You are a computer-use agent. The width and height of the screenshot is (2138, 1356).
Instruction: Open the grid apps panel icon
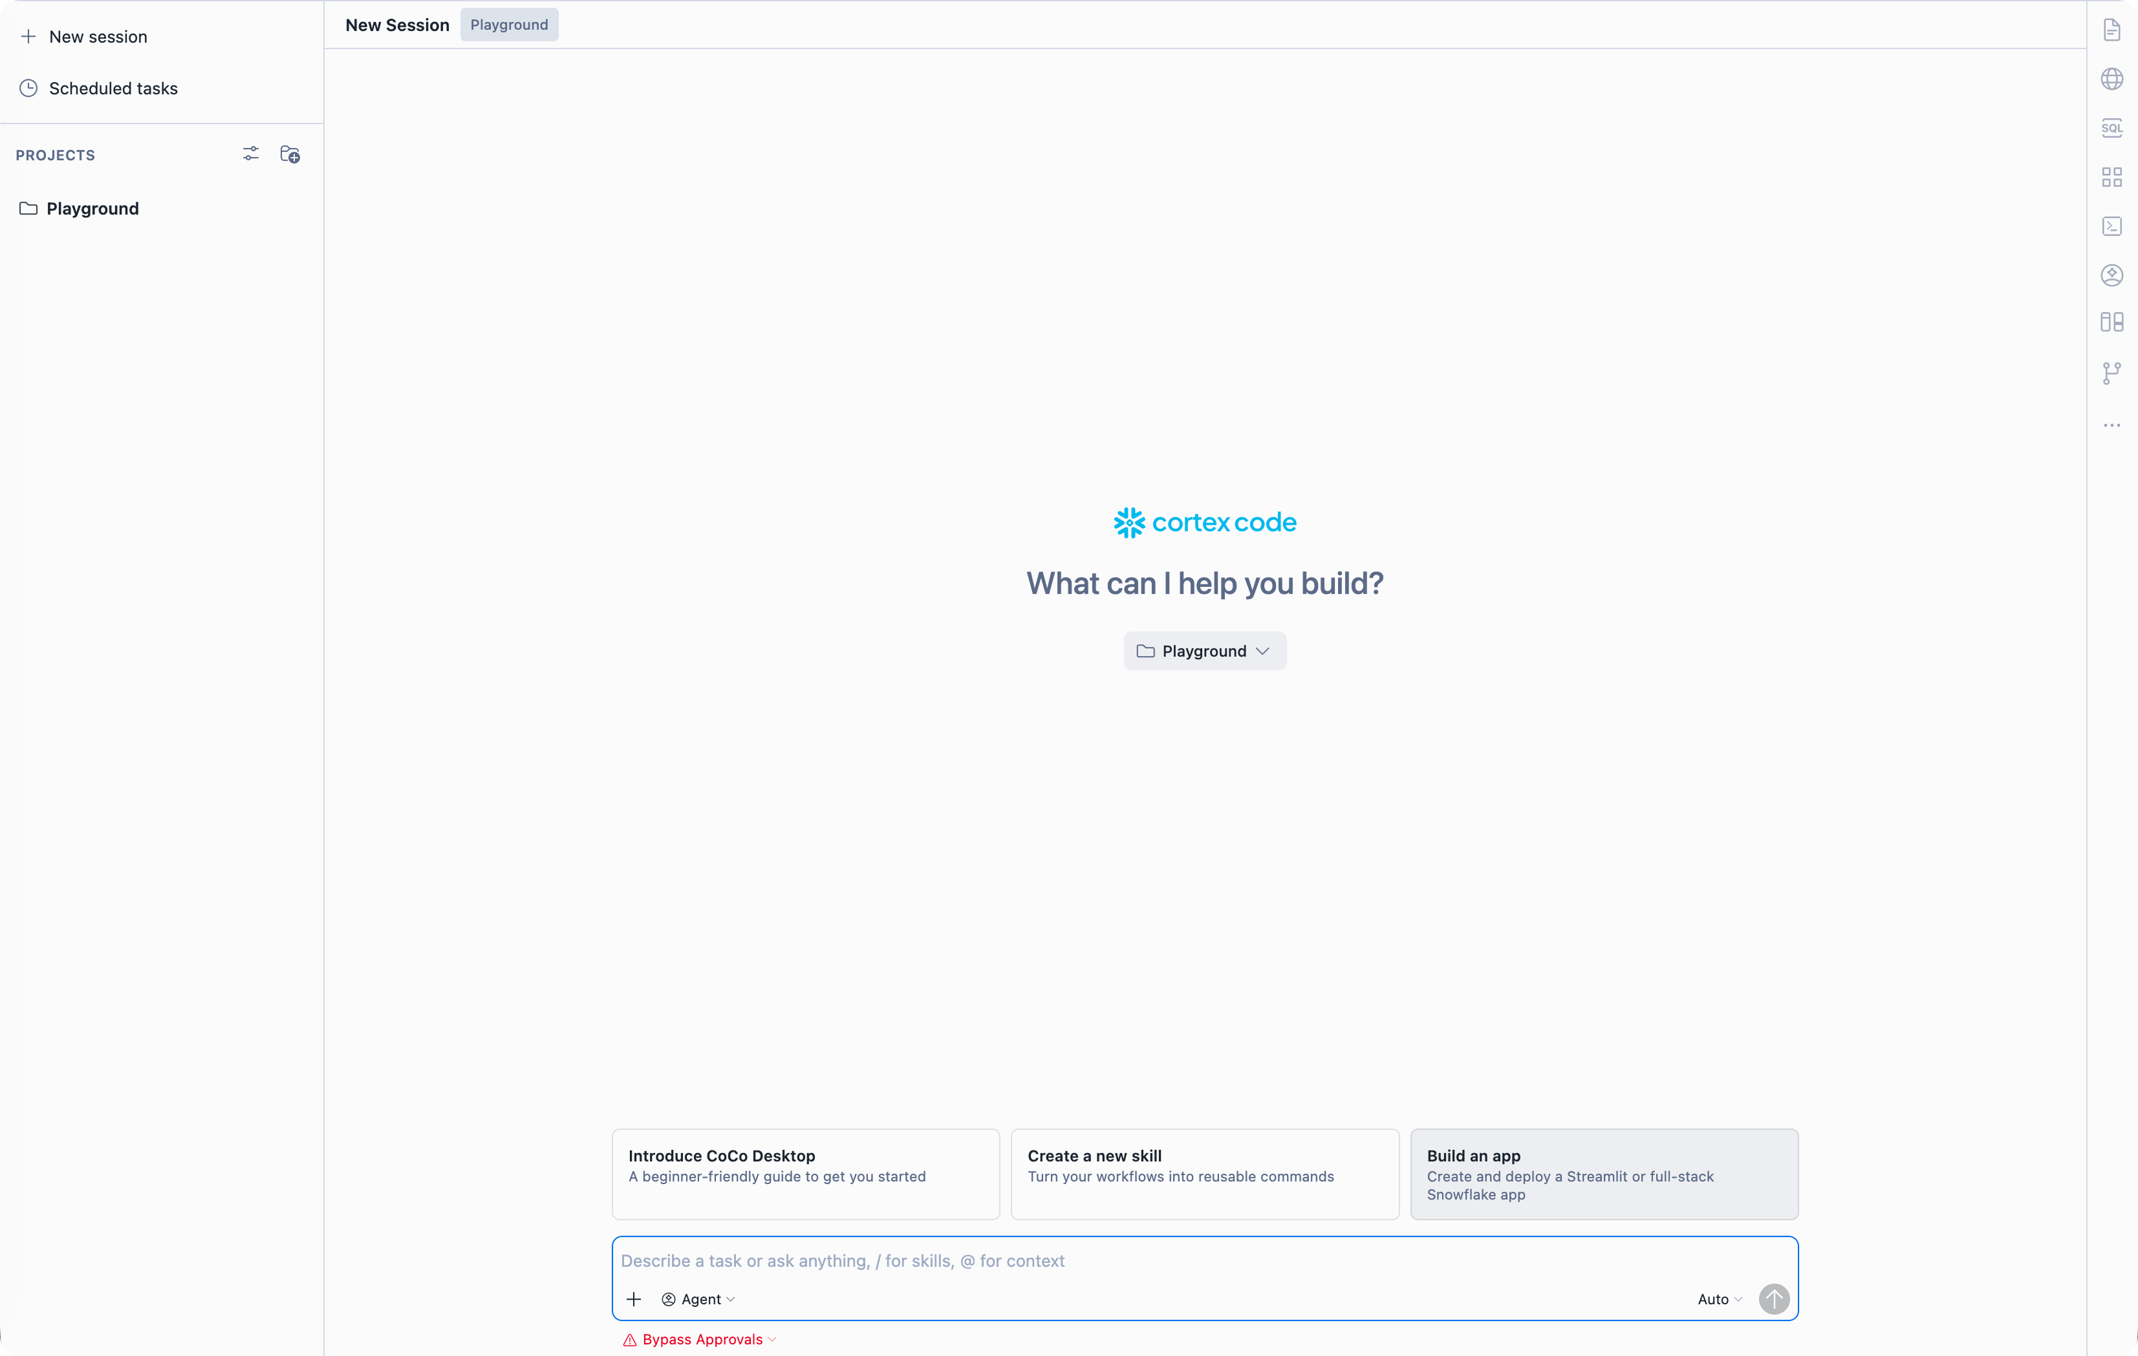click(2112, 176)
